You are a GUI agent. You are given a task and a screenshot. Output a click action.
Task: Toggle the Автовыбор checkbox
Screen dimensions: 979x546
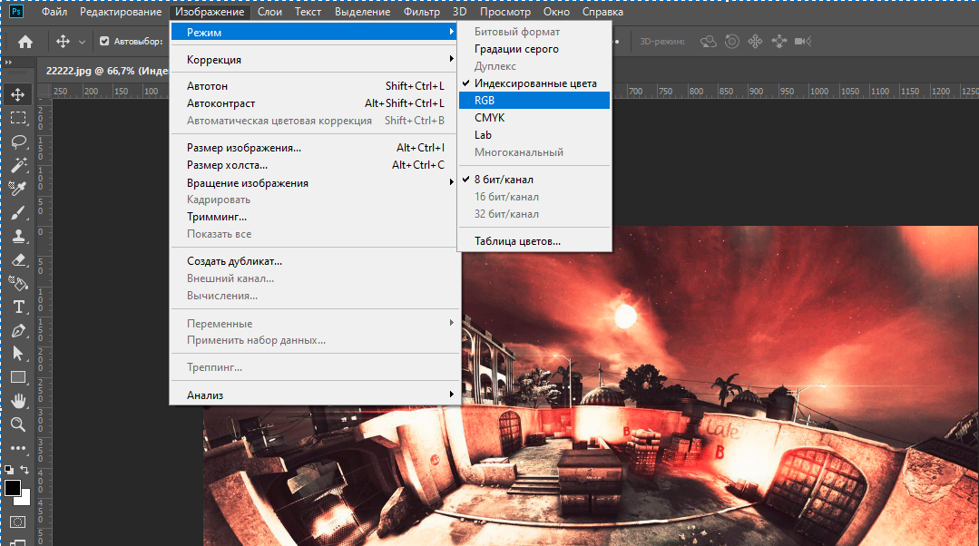point(104,41)
